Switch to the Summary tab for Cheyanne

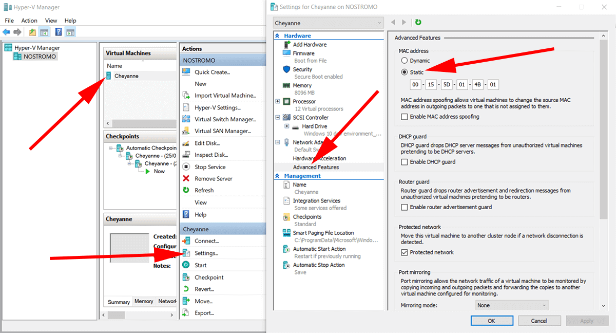click(x=119, y=302)
